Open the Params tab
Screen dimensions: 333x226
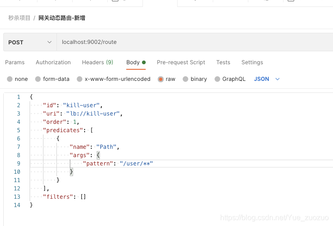(15, 62)
